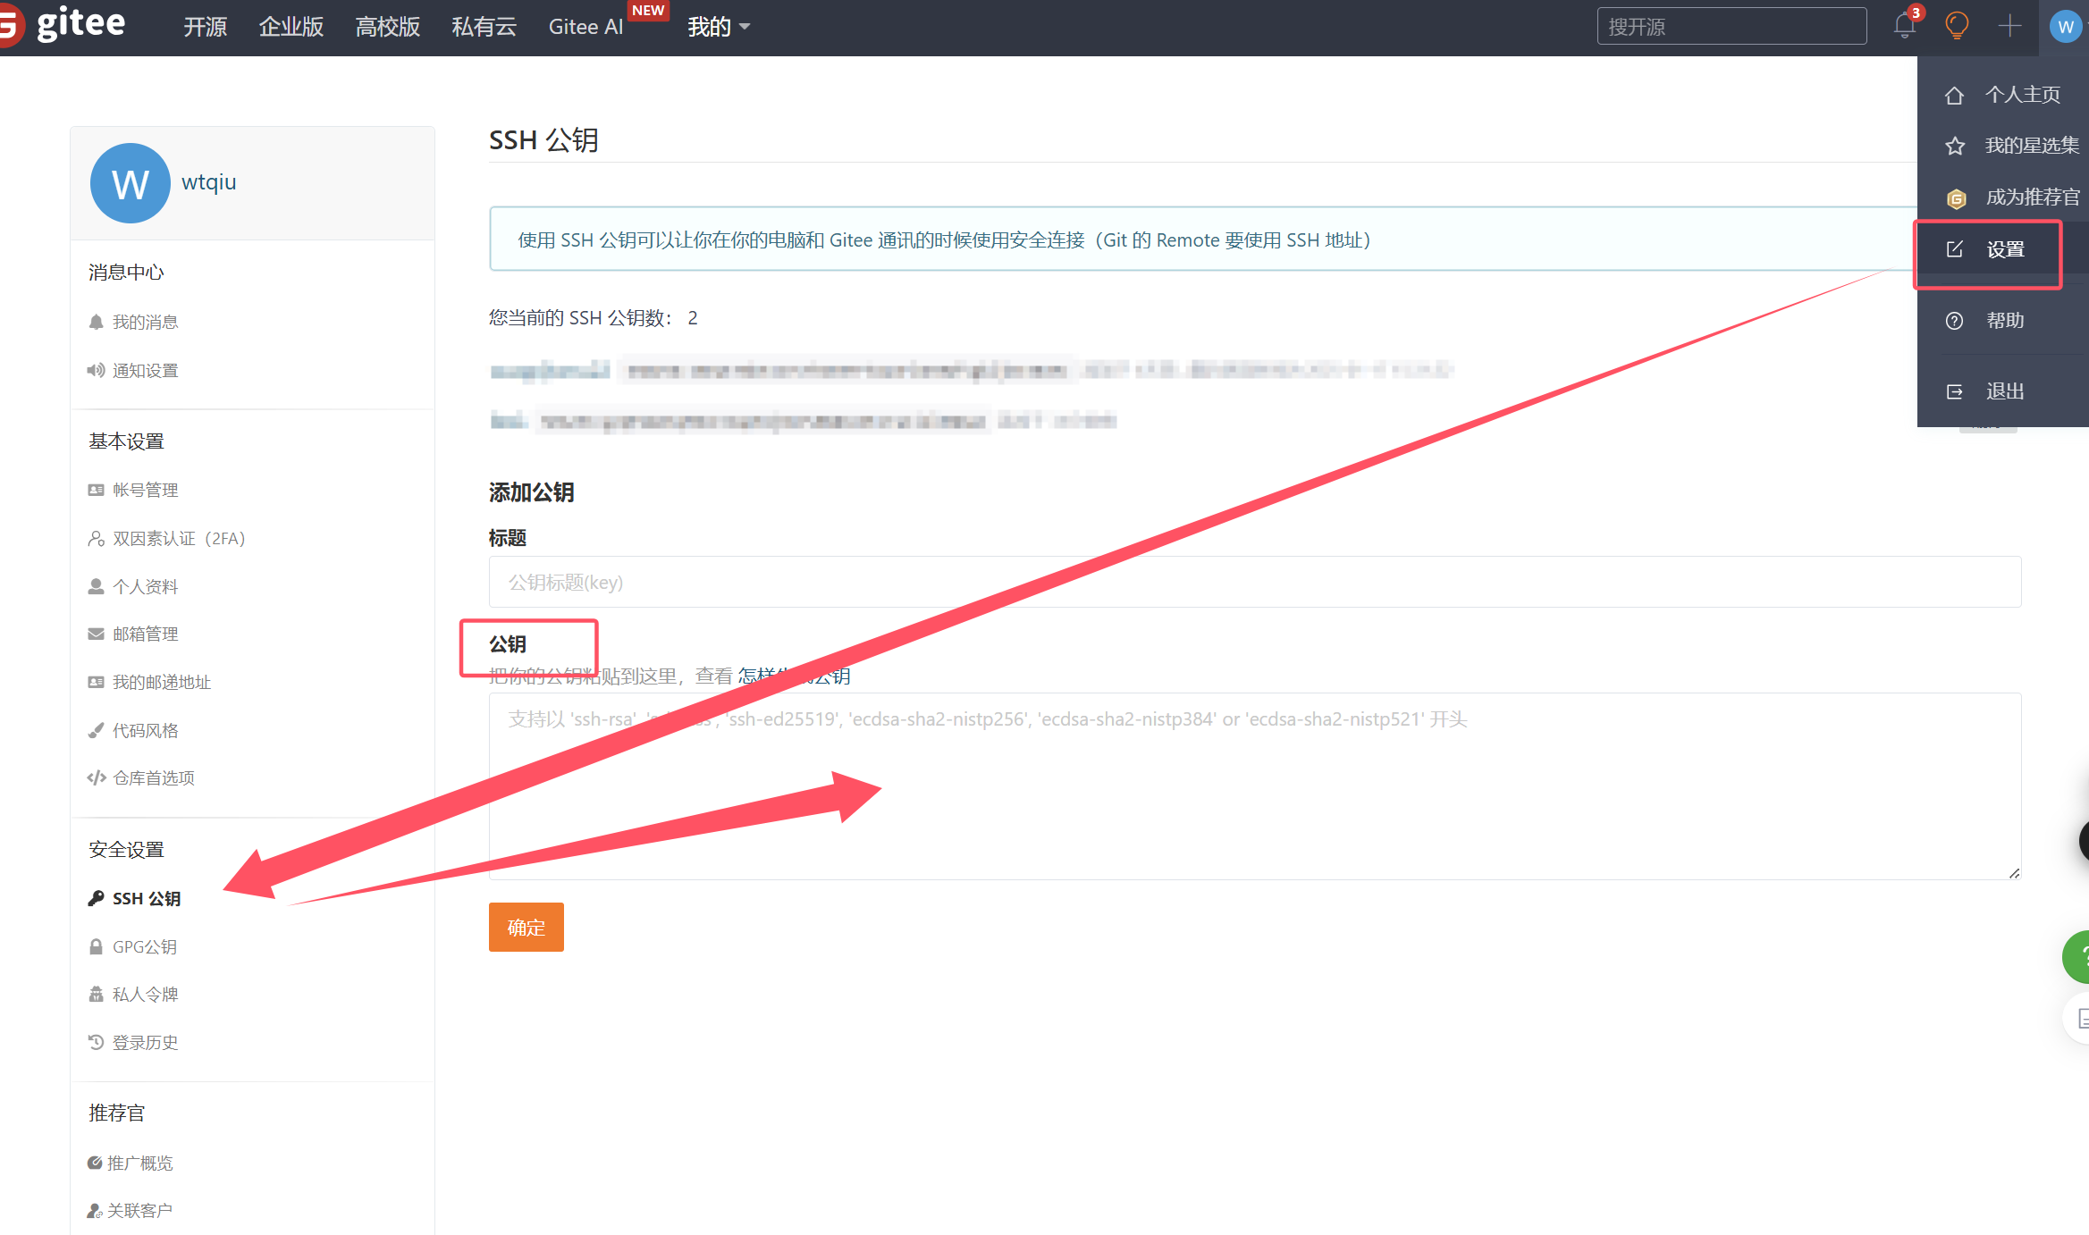This screenshot has width=2089, height=1235.
Task: Select 退出 in the user dropdown menu
Action: 2003,391
